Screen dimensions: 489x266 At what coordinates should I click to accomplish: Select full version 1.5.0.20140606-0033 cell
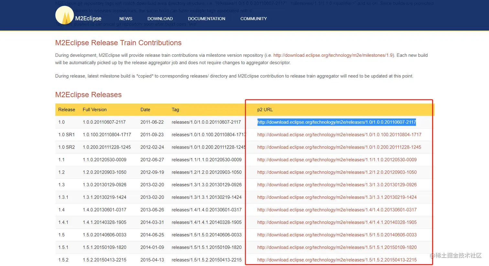point(104,235)
